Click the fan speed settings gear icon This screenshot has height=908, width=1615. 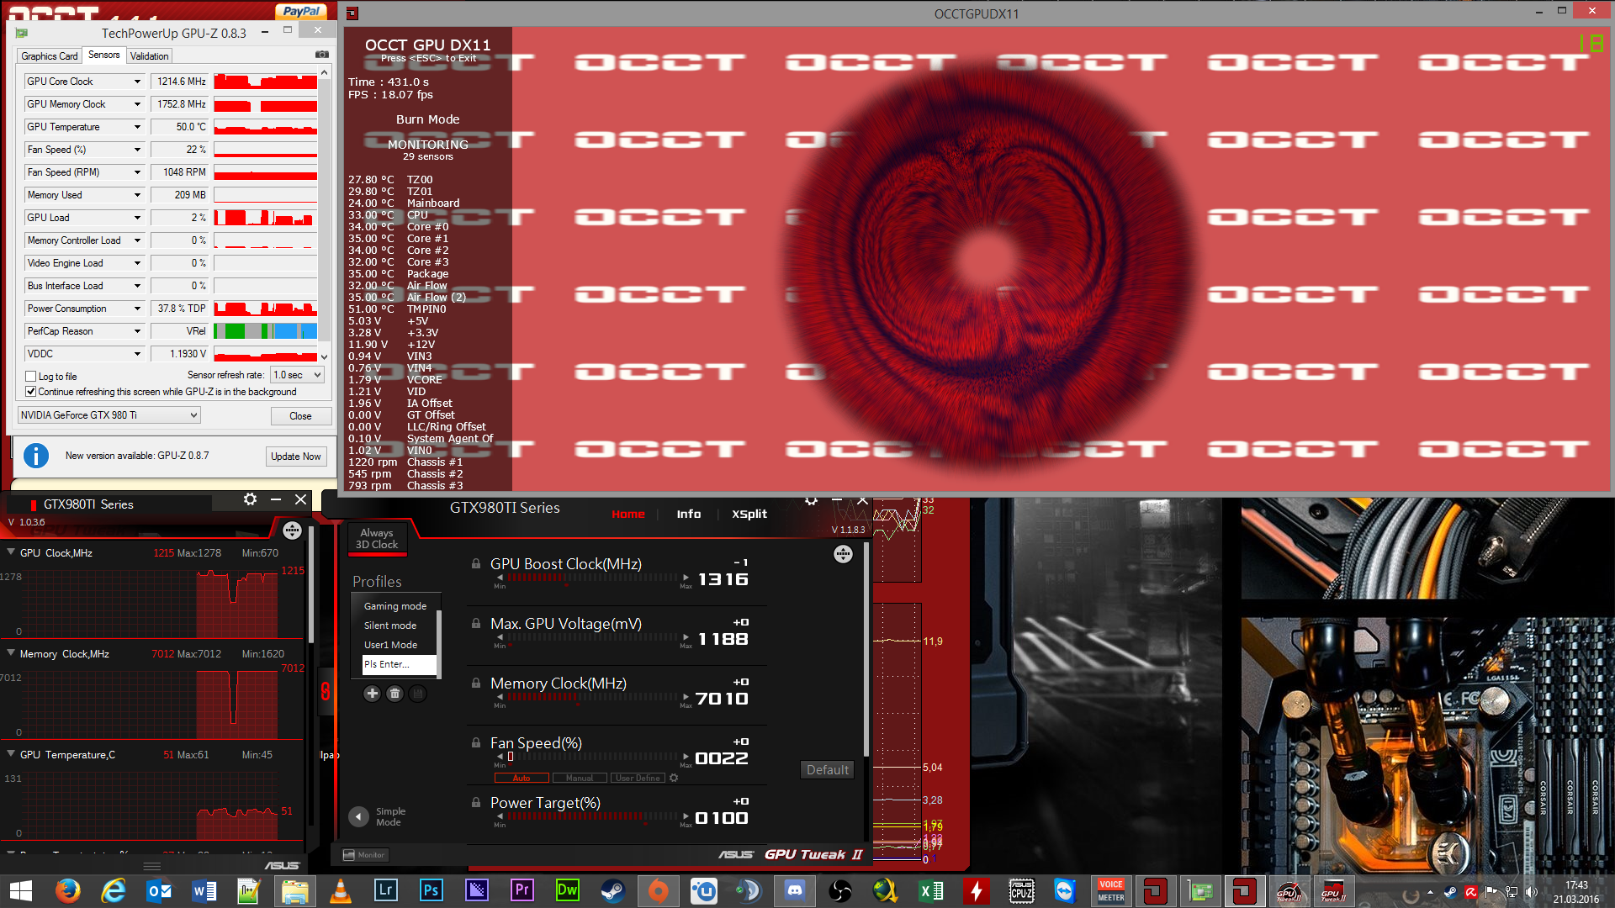click(674, 778)
